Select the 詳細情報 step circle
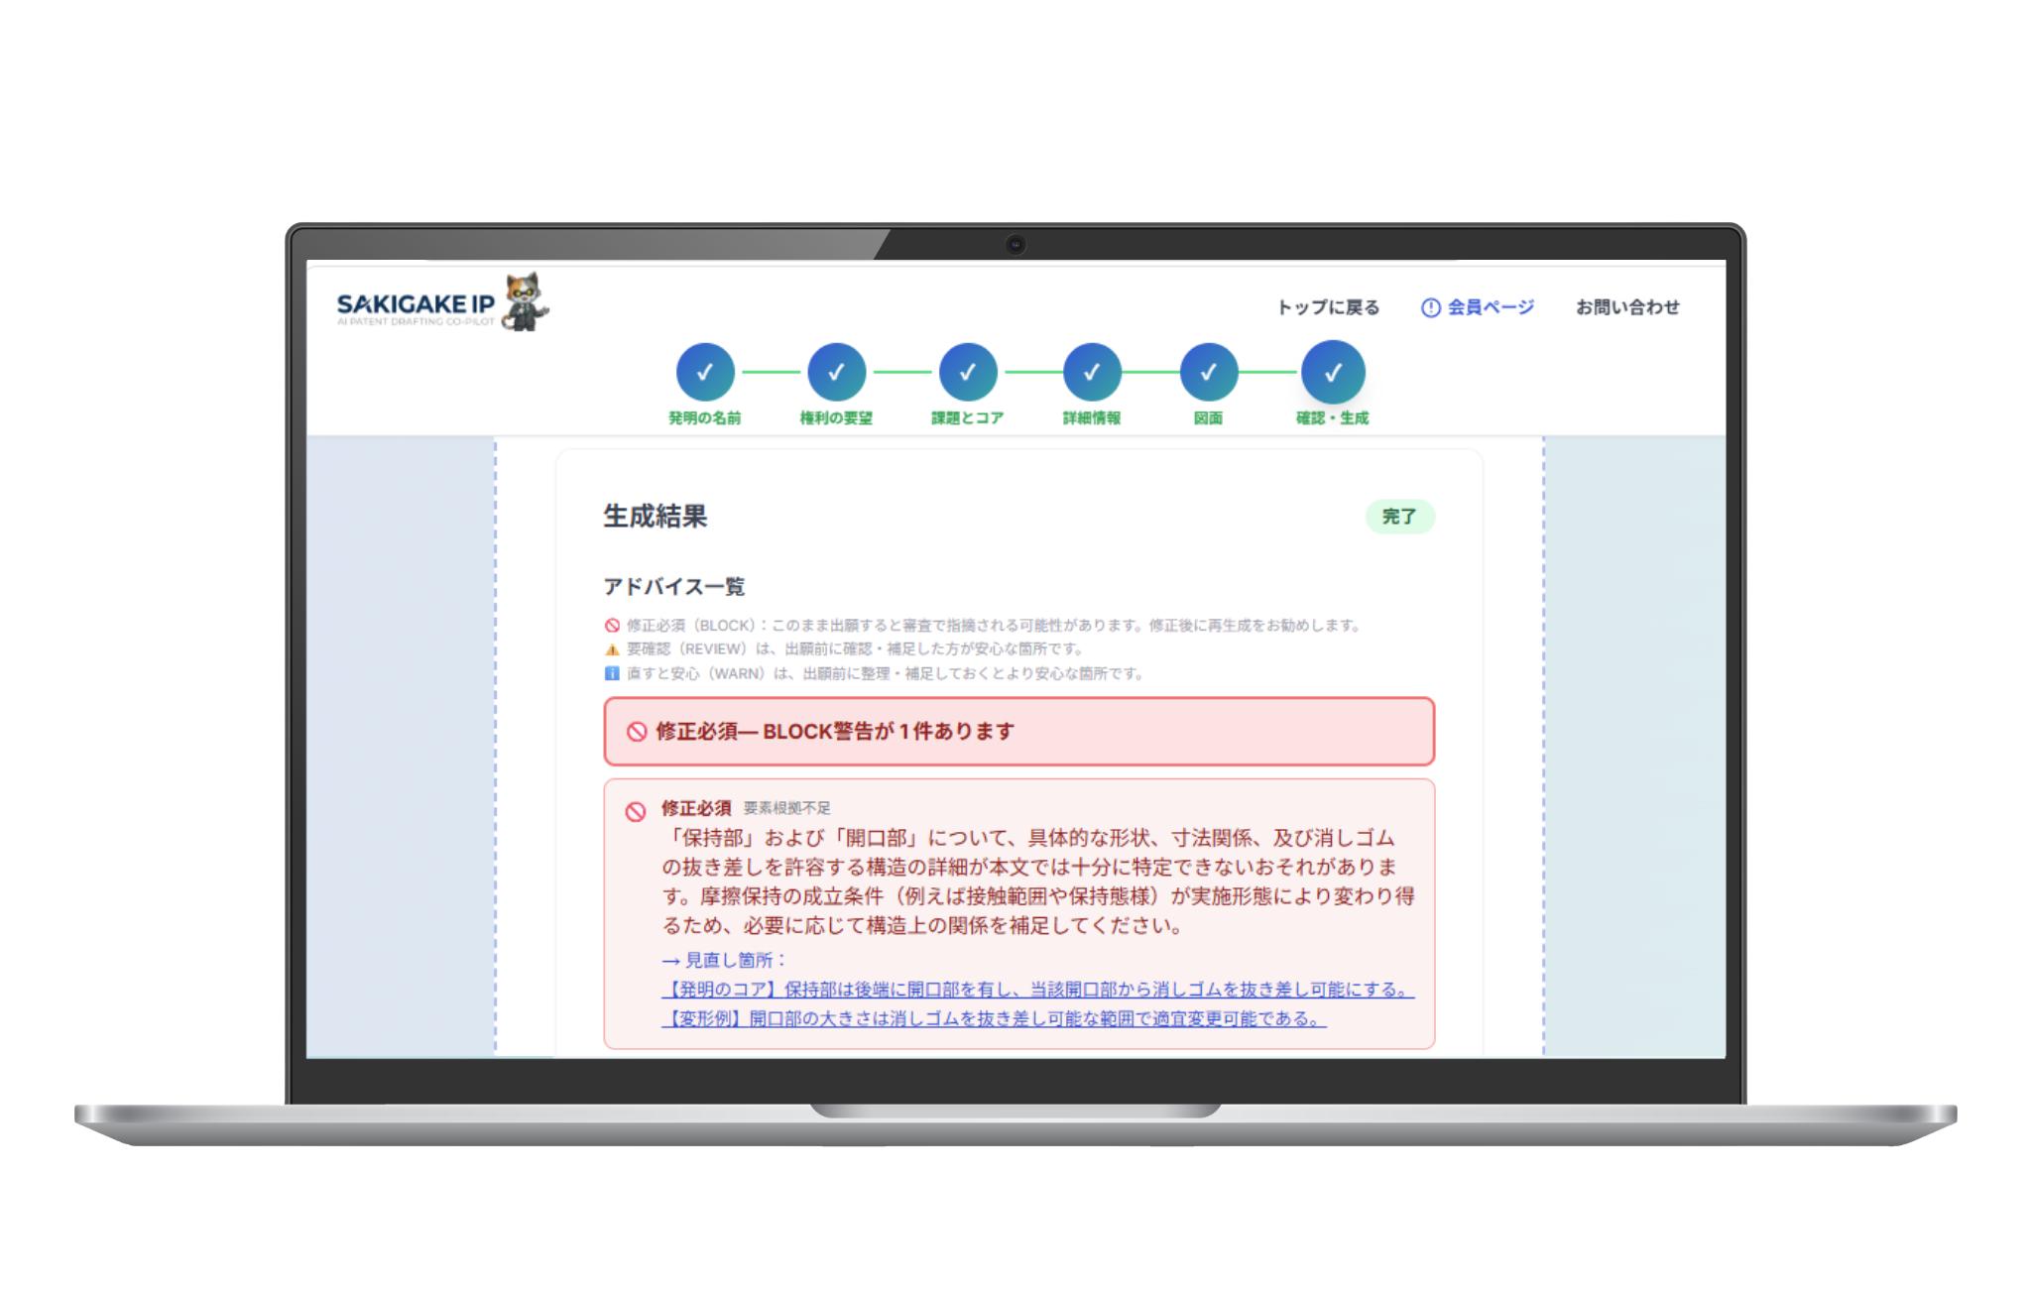The width and height of the screenshot is (2031, 1292). (x=1091, y=372)
